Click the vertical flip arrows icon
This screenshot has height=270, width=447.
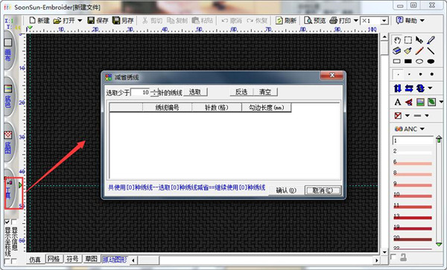pos(398,89)
